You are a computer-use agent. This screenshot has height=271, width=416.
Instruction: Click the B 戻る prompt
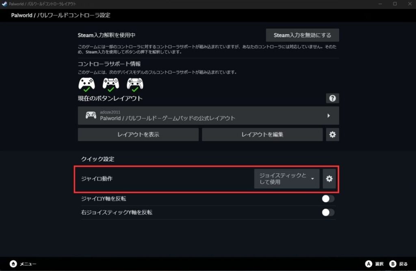click(x=399, y=264)
